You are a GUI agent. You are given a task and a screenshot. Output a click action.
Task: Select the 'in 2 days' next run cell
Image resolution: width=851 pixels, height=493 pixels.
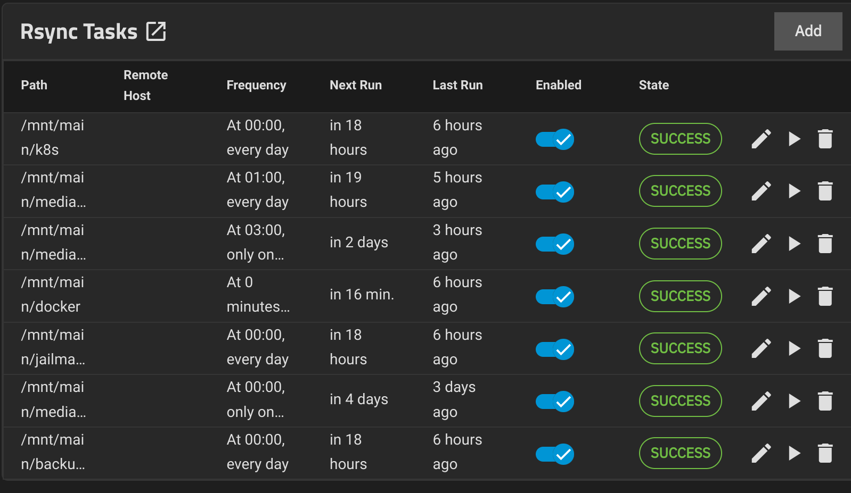click(359, 243)
